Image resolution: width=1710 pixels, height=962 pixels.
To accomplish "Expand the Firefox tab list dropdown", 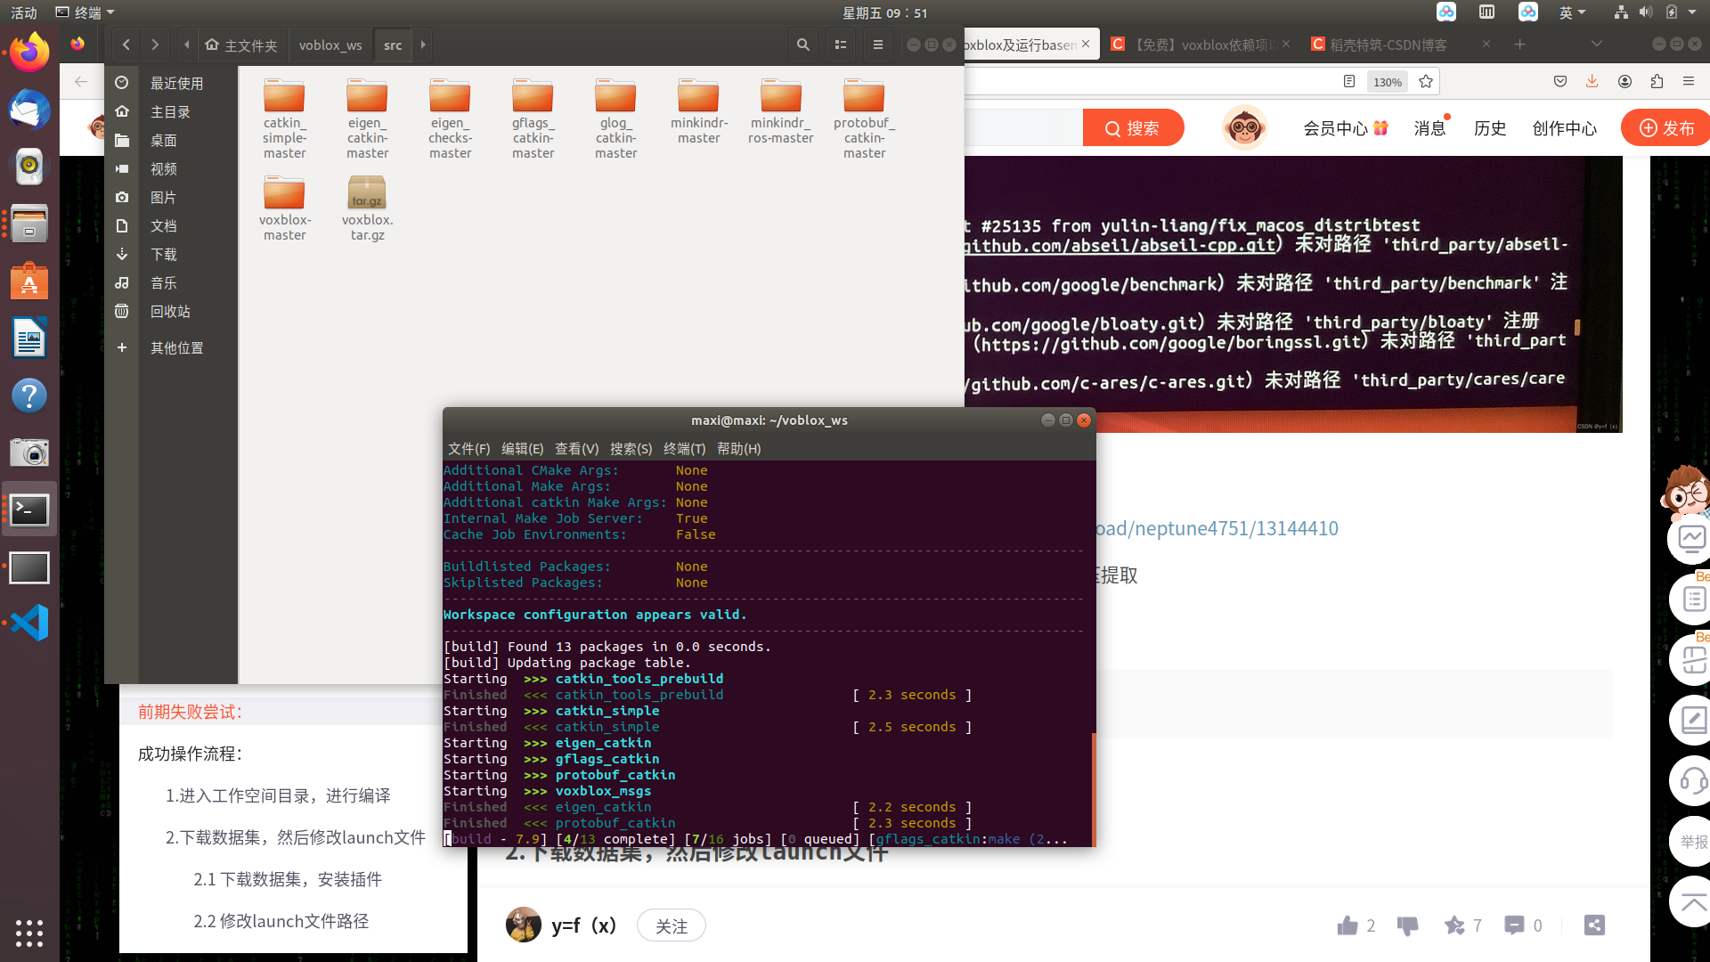I will coord(1596,44).
